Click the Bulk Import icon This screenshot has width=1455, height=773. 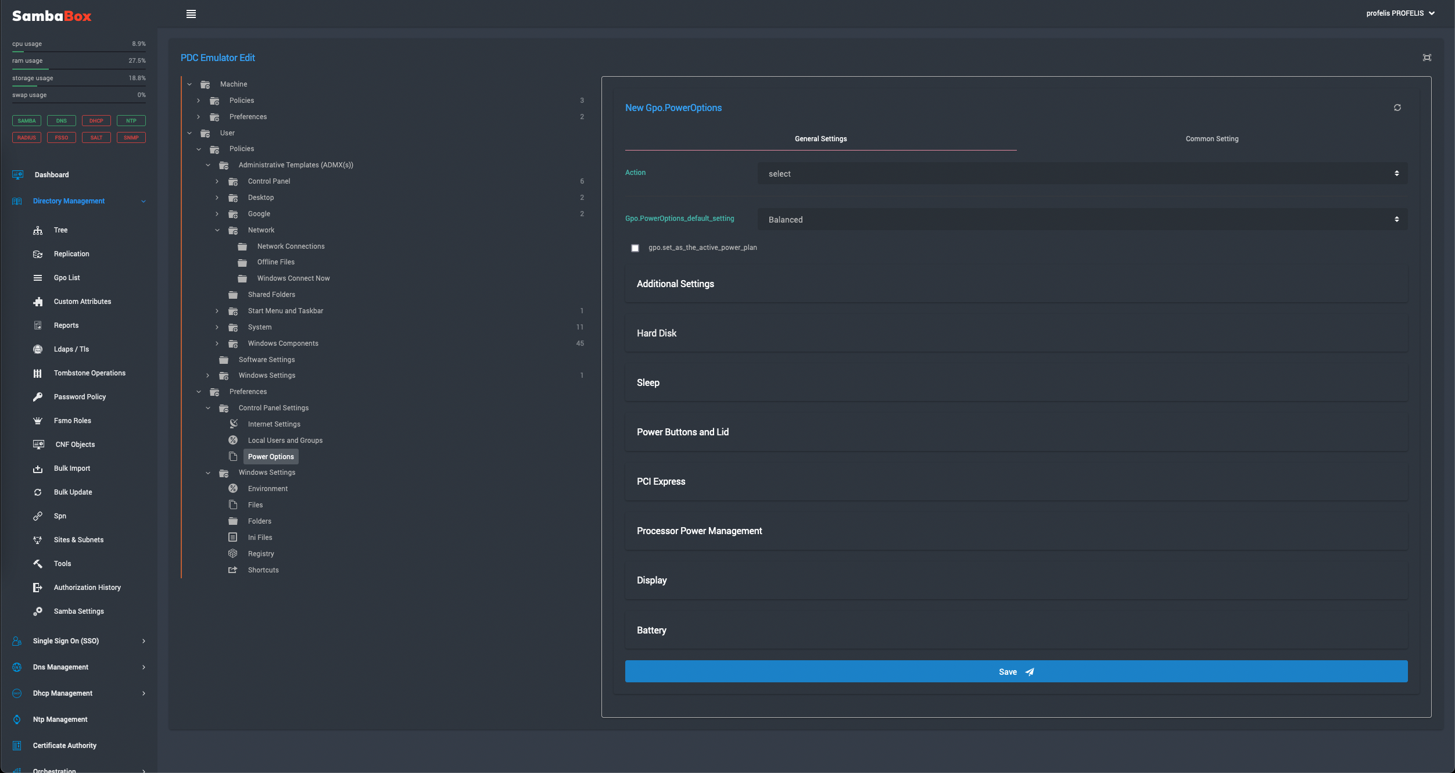point(38,468)
